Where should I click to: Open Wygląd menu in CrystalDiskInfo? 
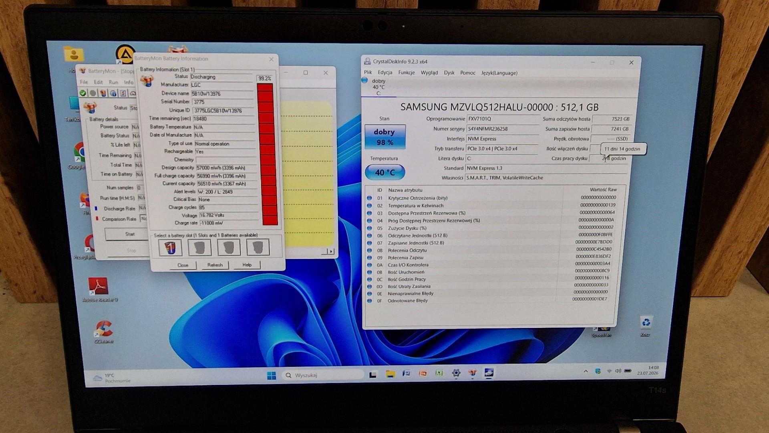tap(429, 73)
